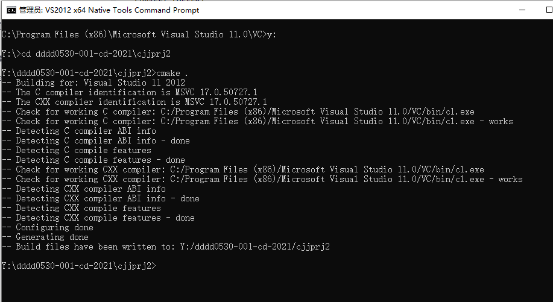This screenshot has width=553, height=302.
Task: Select 'The CXX compiler identification is MSVC' line
Action: coord(134,102)
